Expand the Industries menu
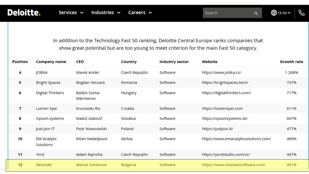This screenshot has height=174, width=309. point(106,12)
